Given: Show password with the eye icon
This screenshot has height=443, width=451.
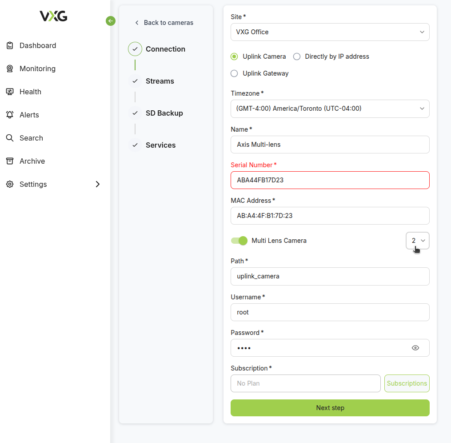Looking at the screenshot, I should click(415, 348).
